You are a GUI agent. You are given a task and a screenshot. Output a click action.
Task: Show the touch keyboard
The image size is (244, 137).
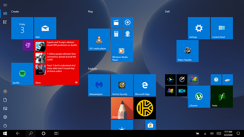tap(219, 133)
